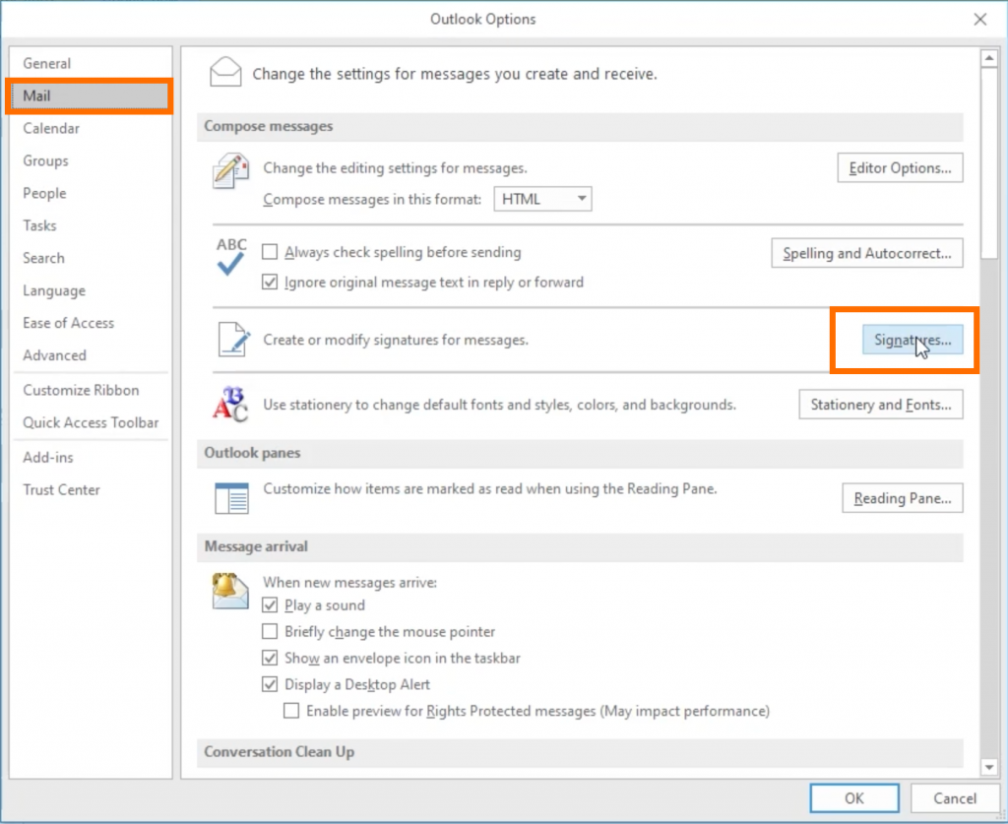Click the Reading Pane layout icon
The width and height of the screenshot is (1008, 824).
click(231, 498)
